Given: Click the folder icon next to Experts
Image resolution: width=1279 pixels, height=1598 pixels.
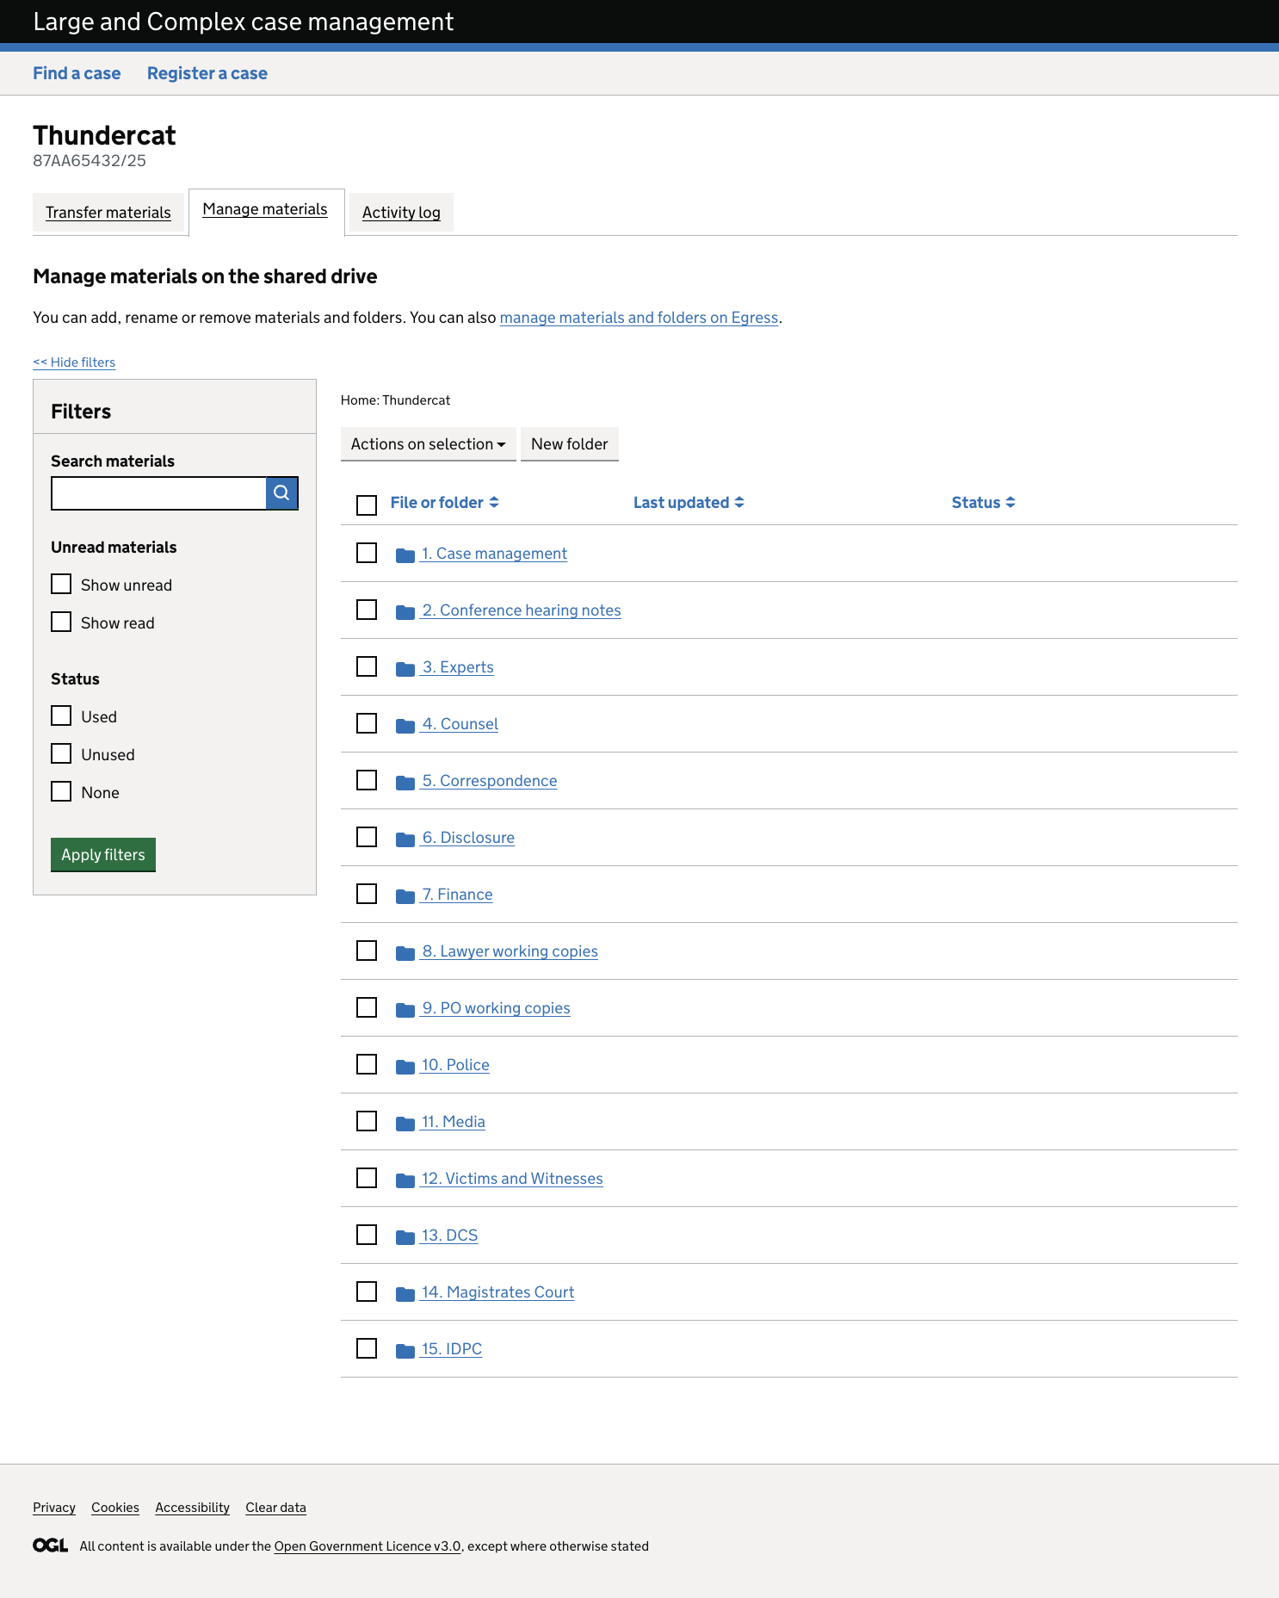Looking at the screenshot, I should point(405,669).
